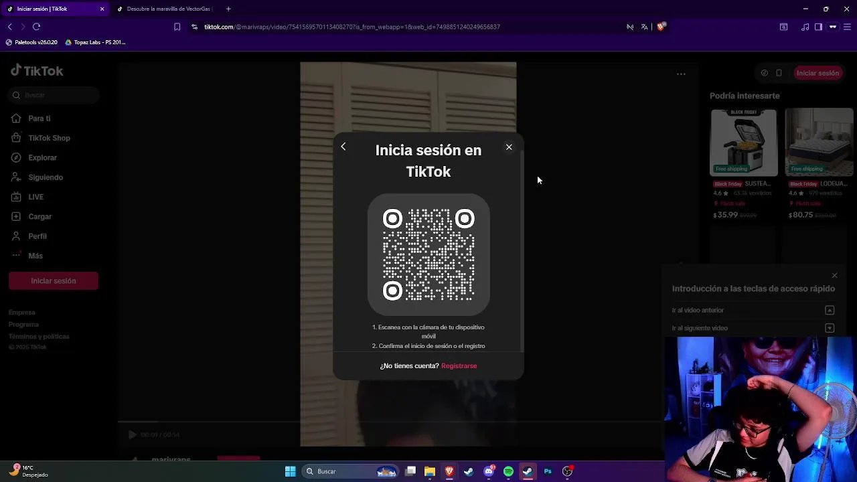Reload the current page
Viewport: 857px width, 482px height.
click(x=36, y=27)
